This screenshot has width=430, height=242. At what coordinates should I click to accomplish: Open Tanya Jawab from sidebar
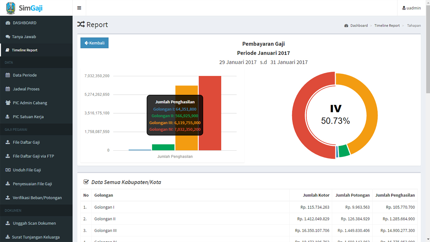coord(24,37)
